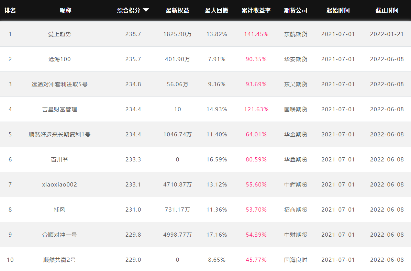Click the 综合积分 sort arrow icon
The width and height of the screenshot is (411, 271).
pyautogui.click(x=146, y=10)
